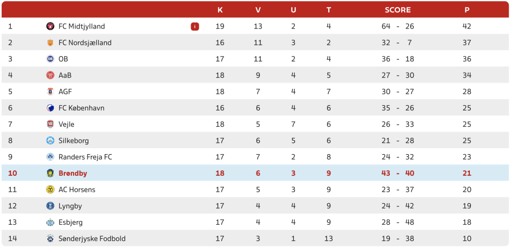Open the Randers Freja FC team link
Viewport: 513px width, 249px height.
85,157
